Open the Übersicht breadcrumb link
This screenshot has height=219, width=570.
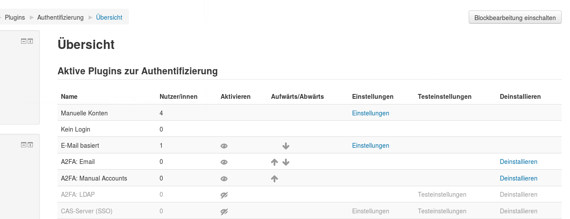click(109, 17)
